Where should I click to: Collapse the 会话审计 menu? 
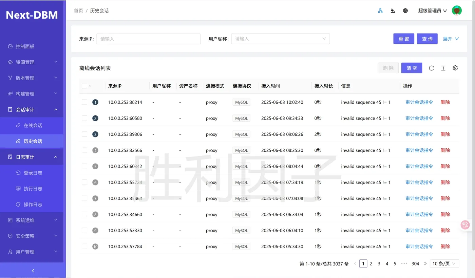click(x=32, y=110)
